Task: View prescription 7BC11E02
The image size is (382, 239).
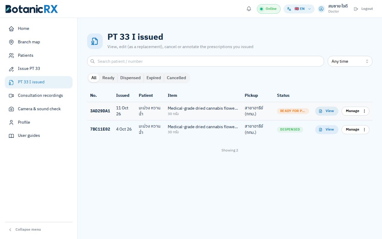Action: (x=327, y=130)
